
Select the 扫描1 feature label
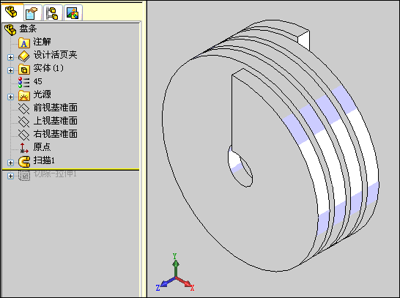[44, 160]
